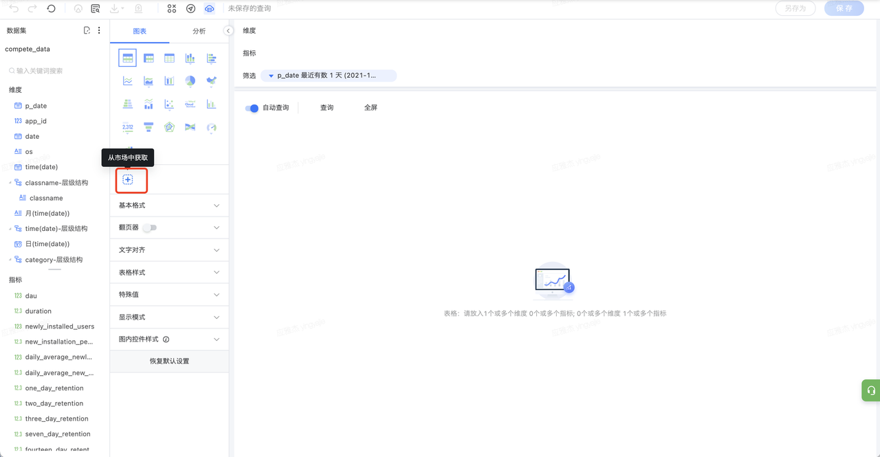The height and width of the screenshot is (457, 880).
Task: Select the map chart icon
Action: (x=212, y=81)
